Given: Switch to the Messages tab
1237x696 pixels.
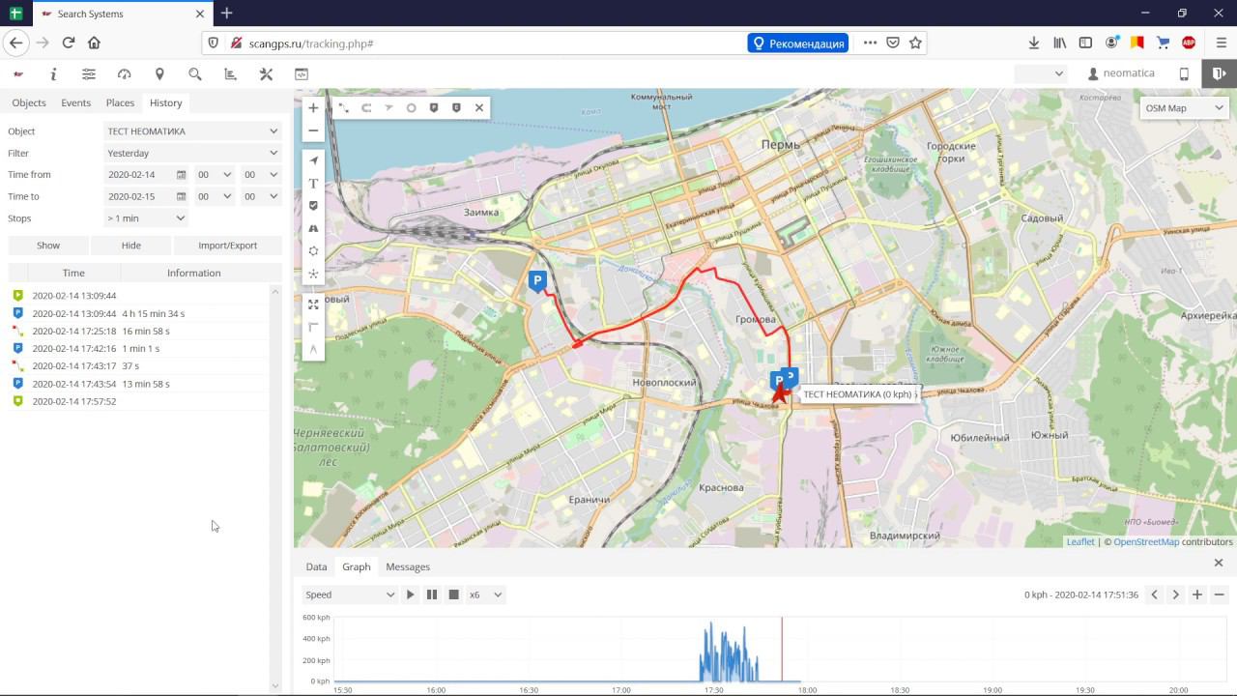Looking at the screenshot, I should pyautogui.click(x=408, y=566).
